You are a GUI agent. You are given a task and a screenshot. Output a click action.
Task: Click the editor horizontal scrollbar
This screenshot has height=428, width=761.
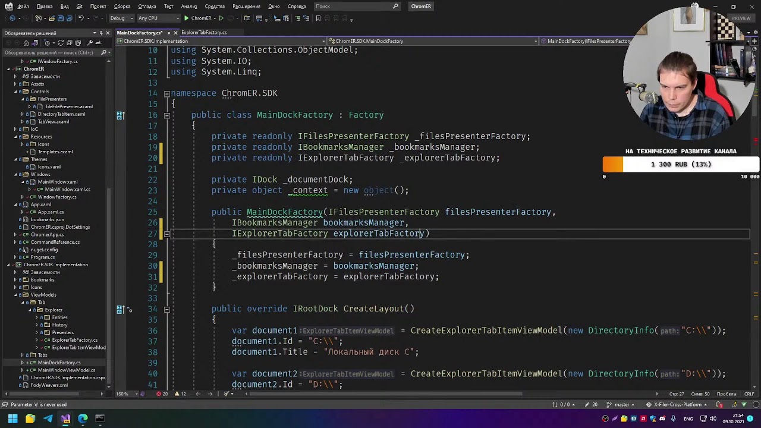click(x=386, y=394)
